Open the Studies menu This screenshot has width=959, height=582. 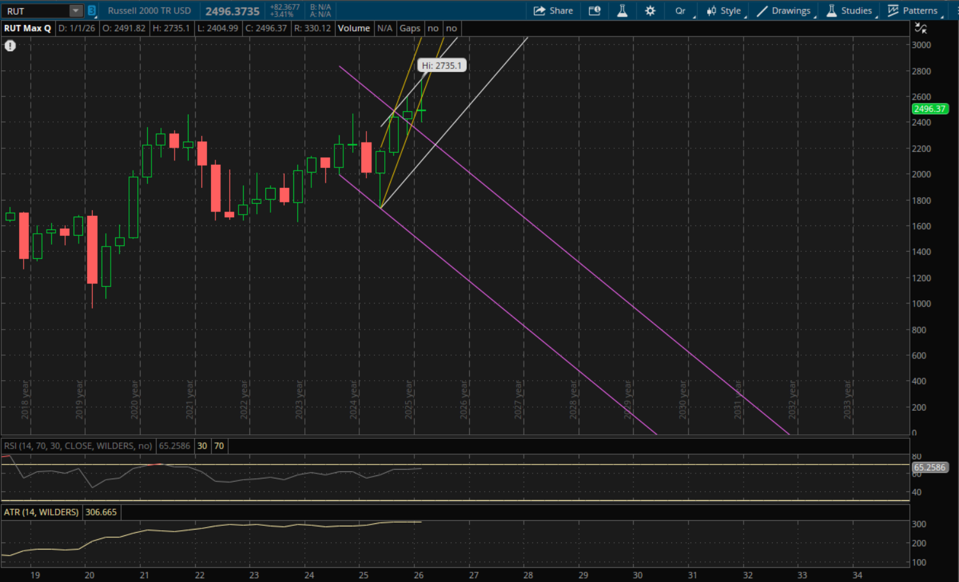pos(849,11)
